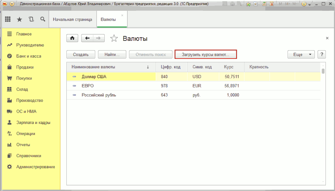Click the Найти... button
The height and width of the screenshot is (191, 335).
click(112, 55)
